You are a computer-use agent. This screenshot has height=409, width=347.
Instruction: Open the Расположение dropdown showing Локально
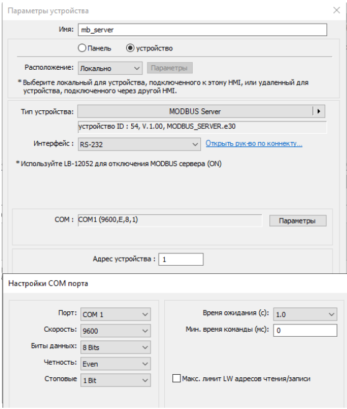tap(110, 68)
